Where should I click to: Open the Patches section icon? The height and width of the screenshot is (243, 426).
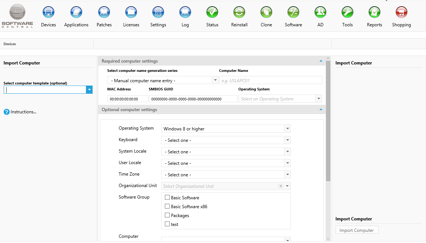pyautogui.click(x=104, y=13)
